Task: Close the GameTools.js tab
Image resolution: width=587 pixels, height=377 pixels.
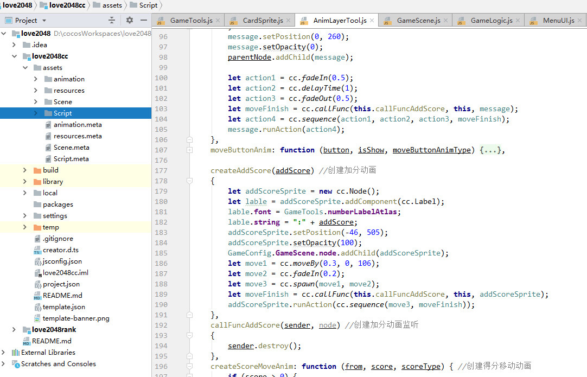Action: click(218, 21)
